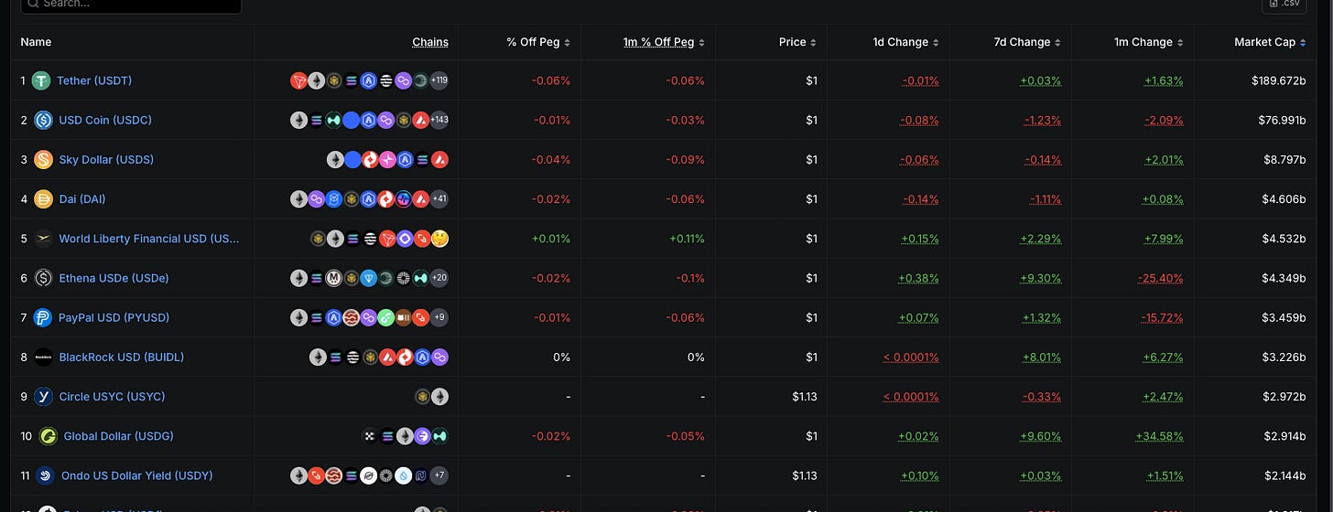The height and width of the screenshot is (512, 1333).
Task: Click the Dai (DAI) logo icon
Action: tap(43, 199)
